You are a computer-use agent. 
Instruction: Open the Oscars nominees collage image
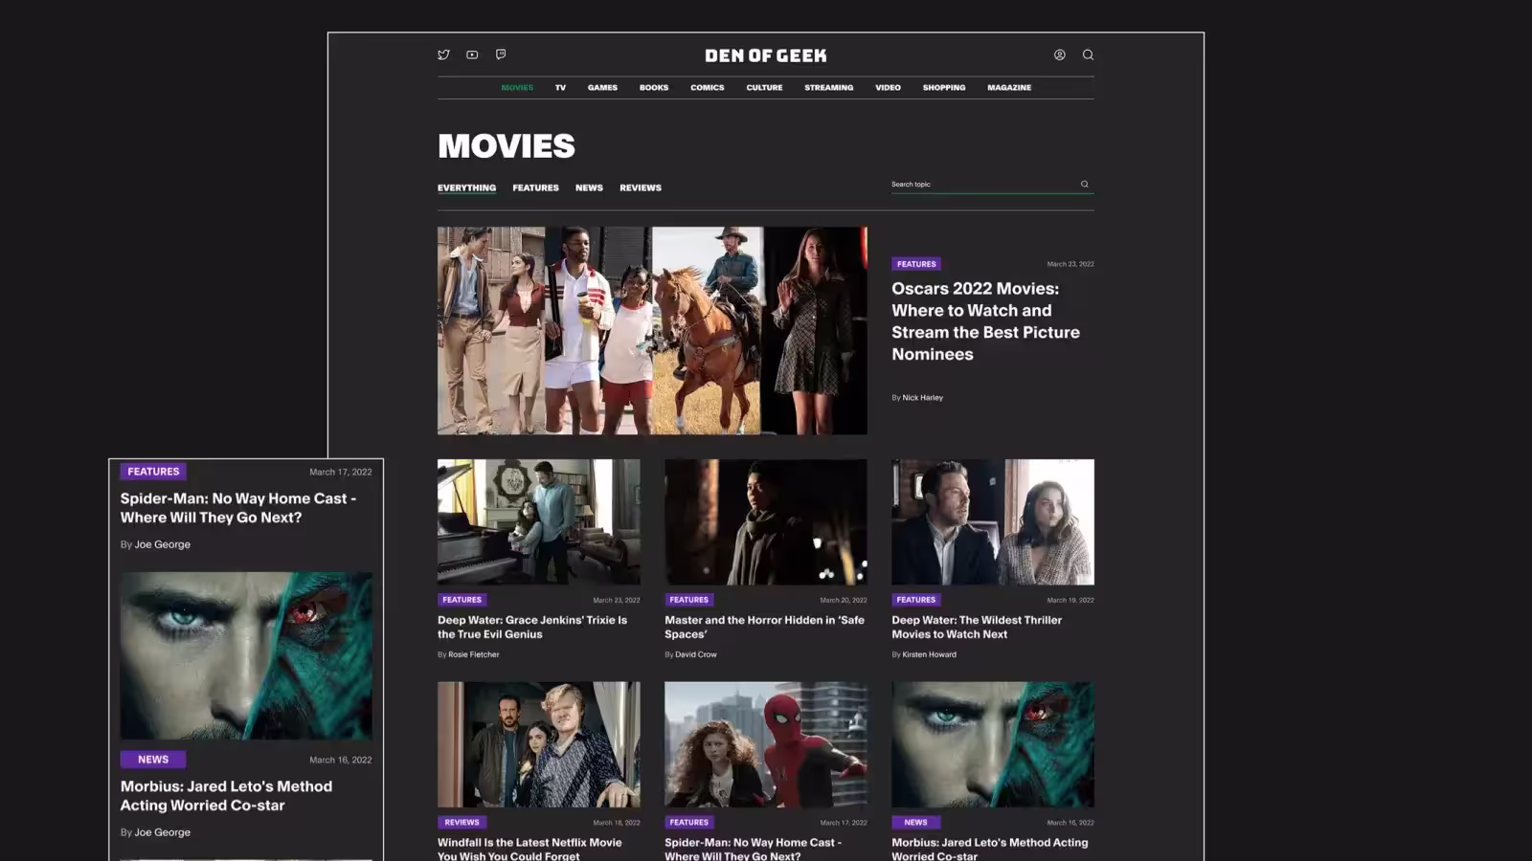(652, 330)
